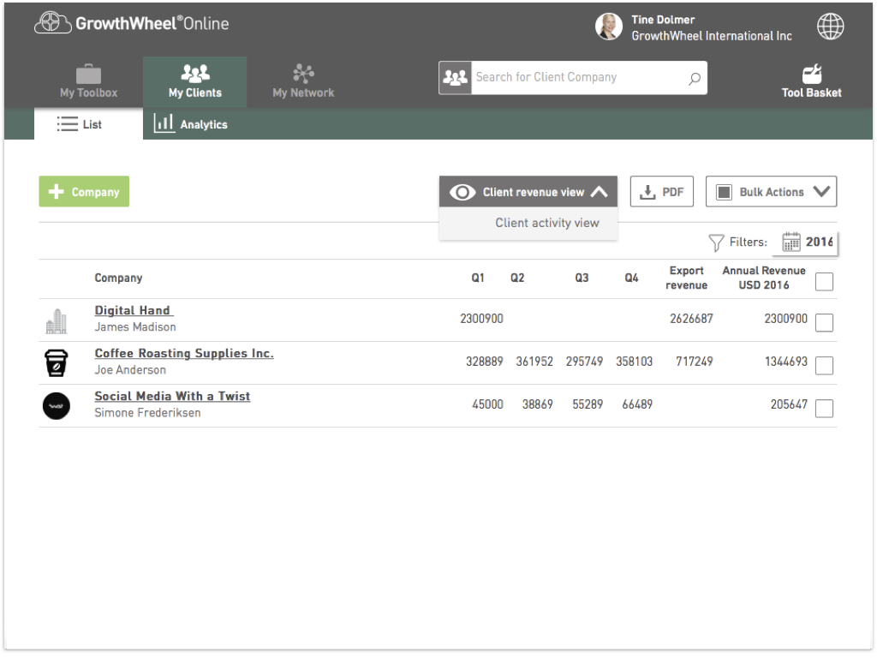The image size is (877, 658).
Task: Click Social Media annual revenue 205647
Action: [789, 404]
